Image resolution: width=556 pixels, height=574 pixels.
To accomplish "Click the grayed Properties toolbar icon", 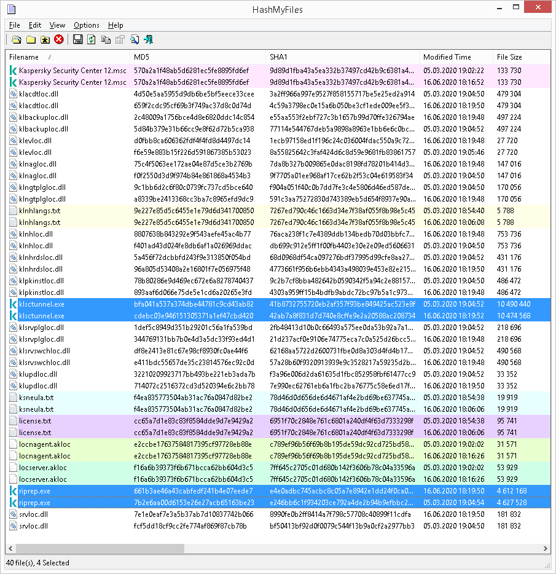I will (120, 39).
